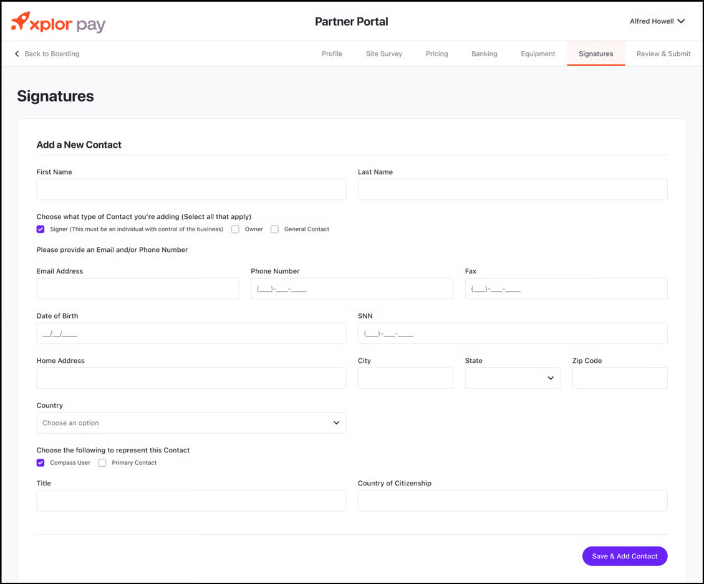Click the Date of Birth field
Image resolution: width=704 pixels, height=584 pixels.
coord(191,333)
